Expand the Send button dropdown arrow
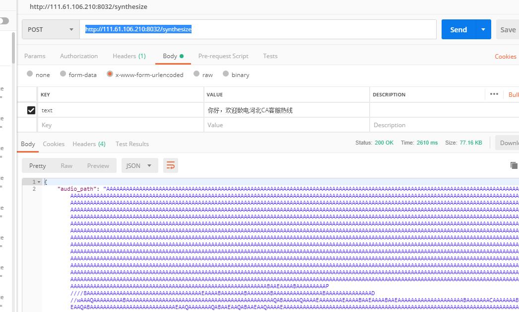519x312 pixels. pos(483,29)
